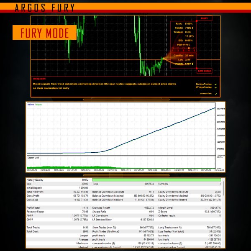Click the 17 (17) value
Image resolution: width=251 pixels, height=251 pixels.
click(189, 36)
